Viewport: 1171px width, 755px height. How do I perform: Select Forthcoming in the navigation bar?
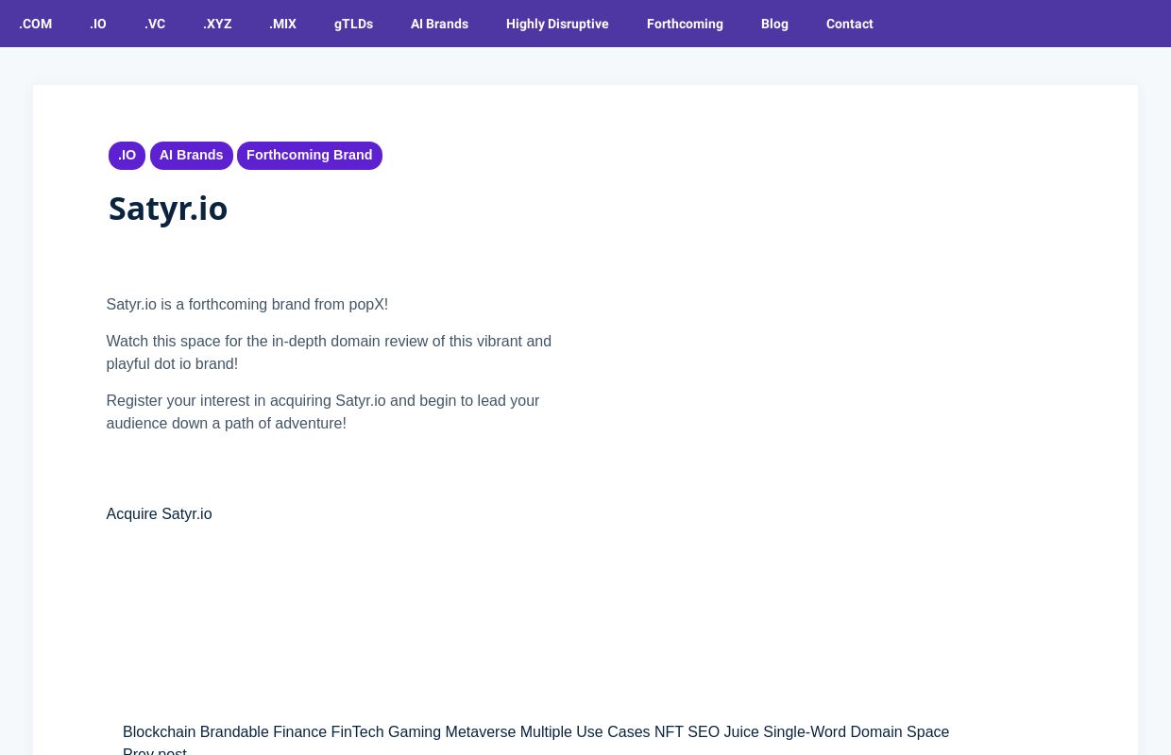[x=685, y=24]
